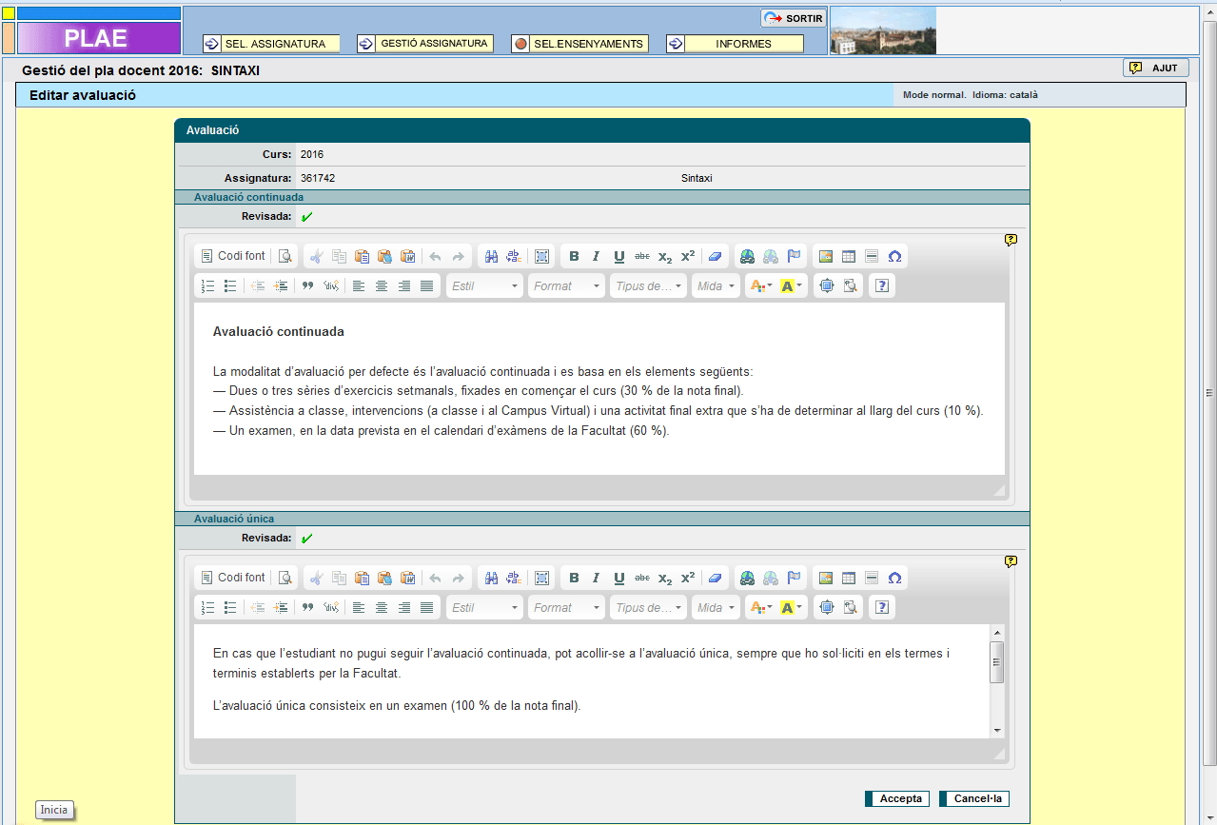Open Format dropdown in Avaluació única editor
1217x825 pixels.
coord(567,607)
